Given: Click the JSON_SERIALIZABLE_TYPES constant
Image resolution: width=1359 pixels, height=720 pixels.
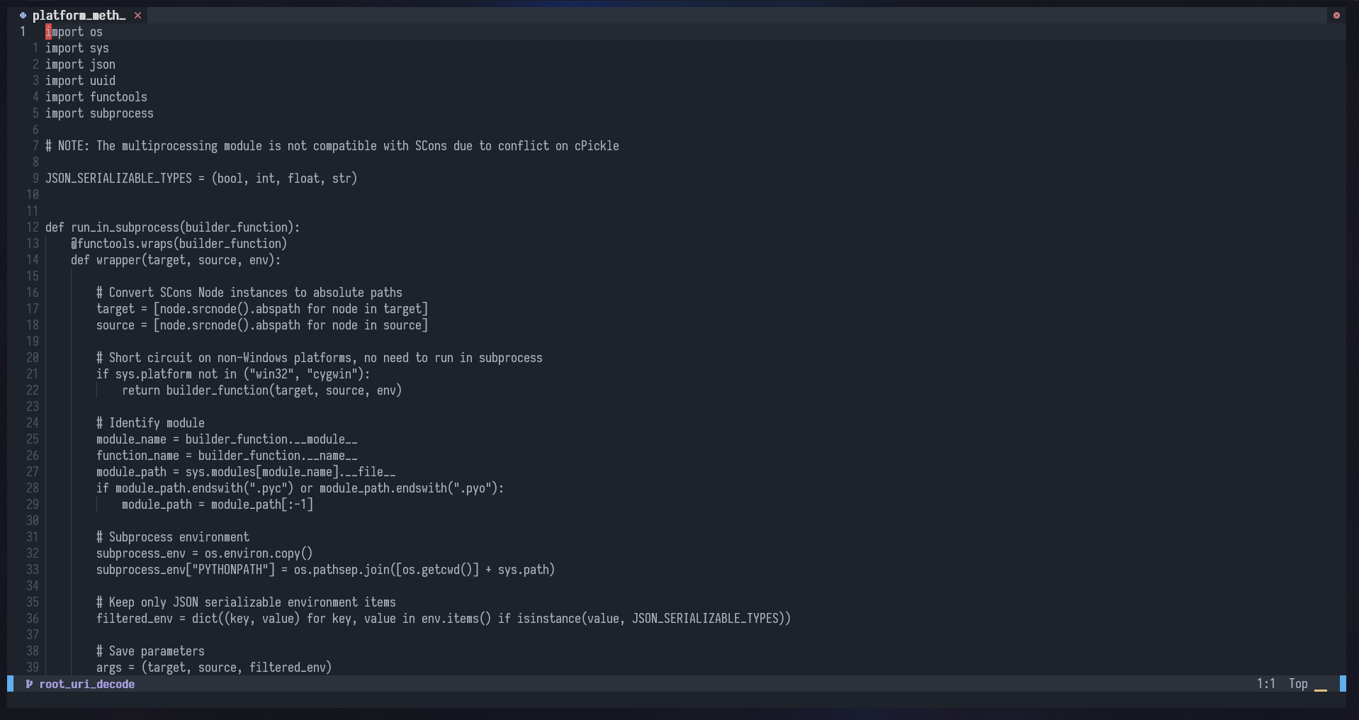Looking at the screenshot, I should click(x=120, y=178).
